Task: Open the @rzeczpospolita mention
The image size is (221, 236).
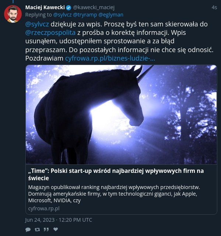Action: (50, 33)
